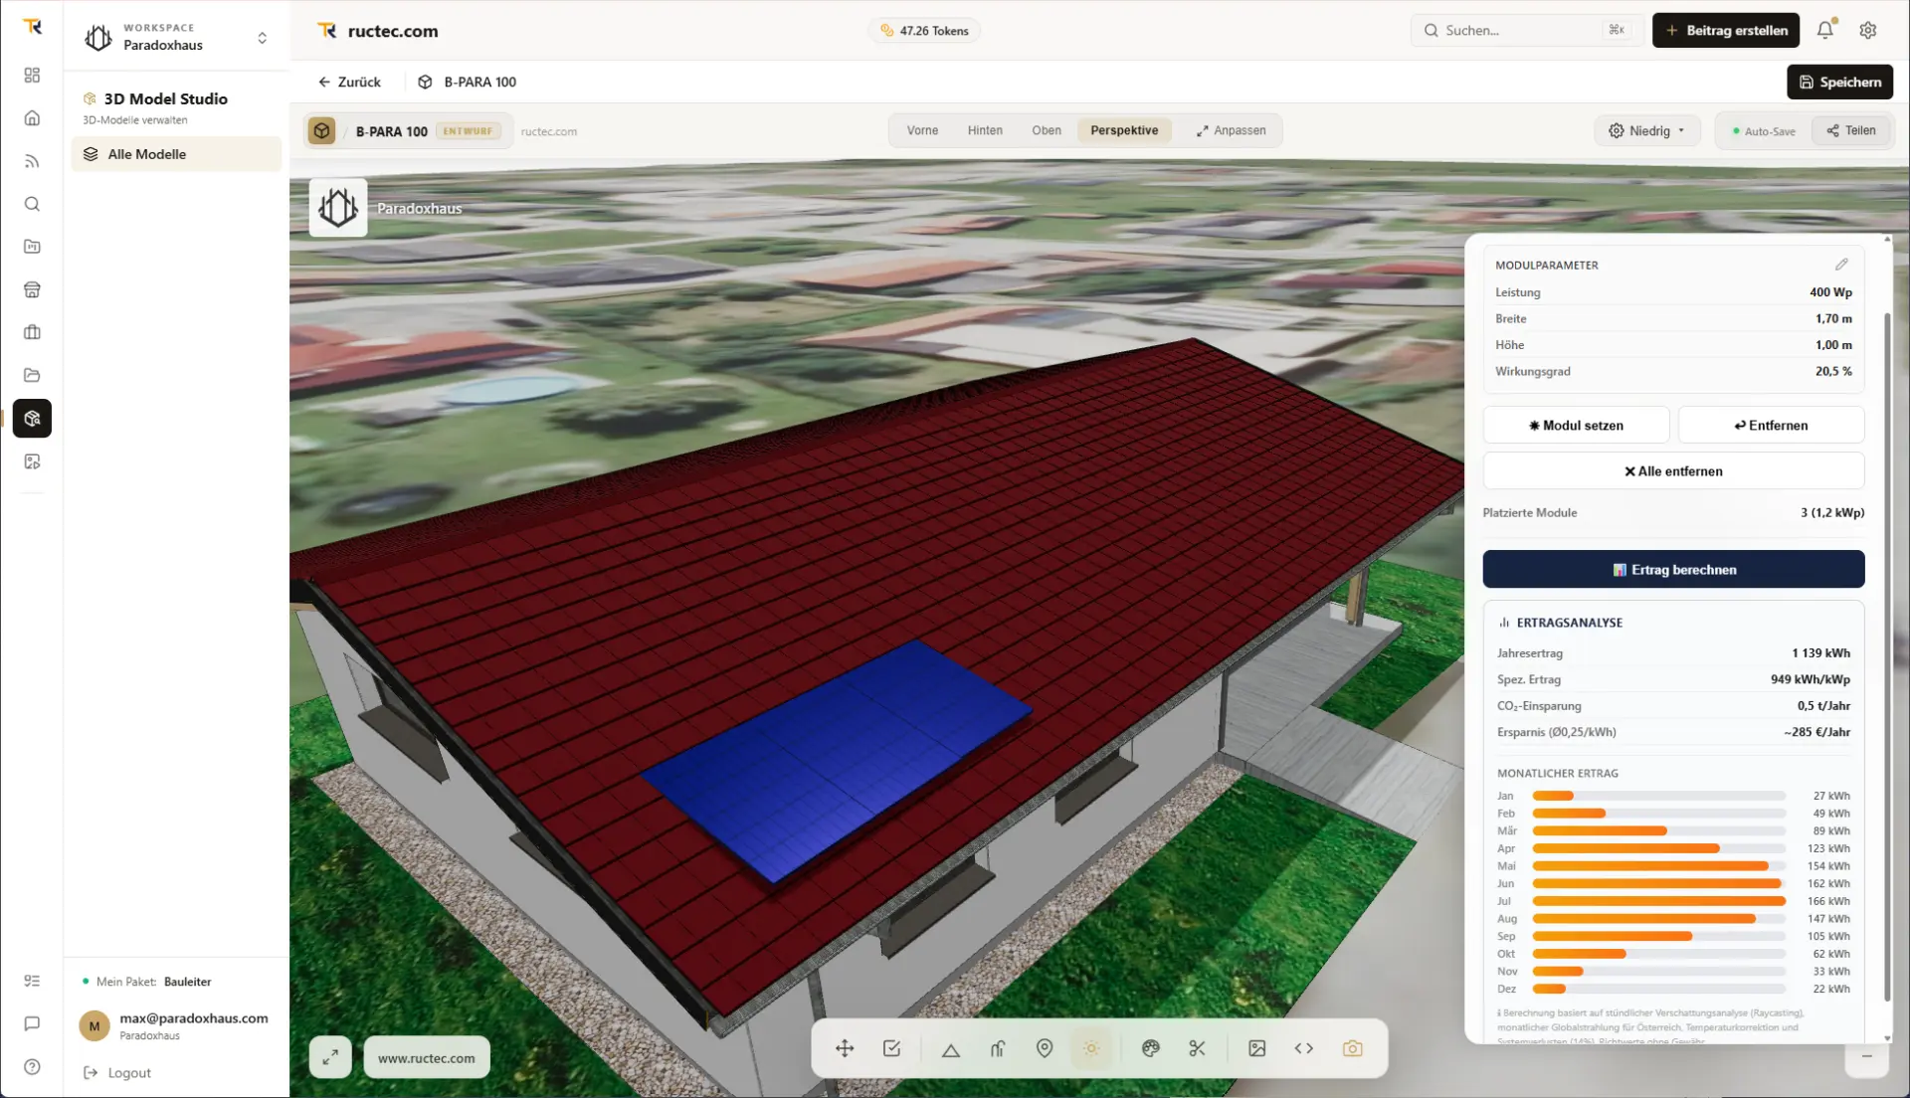Open the color palette tool
1910x1098 pixels.
tap(1151, 1048)
